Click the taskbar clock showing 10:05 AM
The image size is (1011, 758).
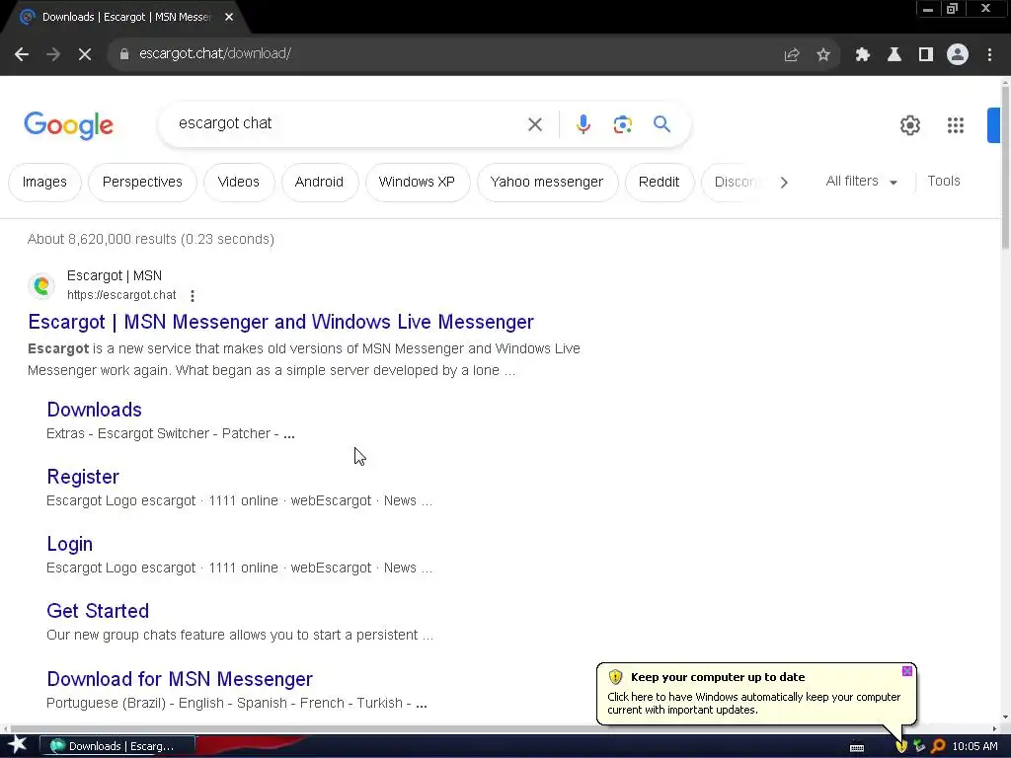pyautogui.click(x=974, y=746)
